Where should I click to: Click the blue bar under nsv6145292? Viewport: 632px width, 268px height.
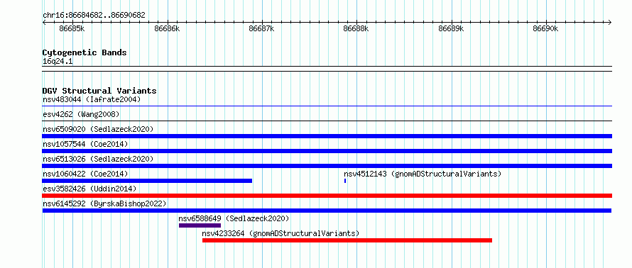click(327, 211)
